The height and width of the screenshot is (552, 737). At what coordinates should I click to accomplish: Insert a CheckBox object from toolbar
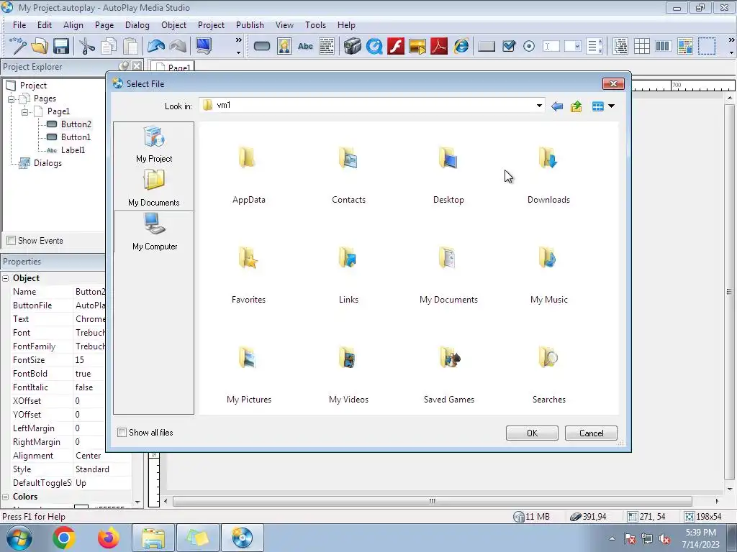tap(509, 46)
